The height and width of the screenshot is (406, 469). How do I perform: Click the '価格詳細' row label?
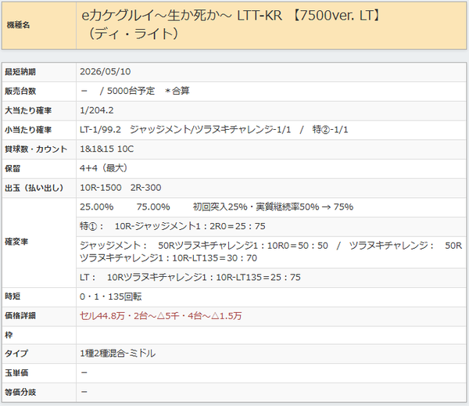[20, 316]
